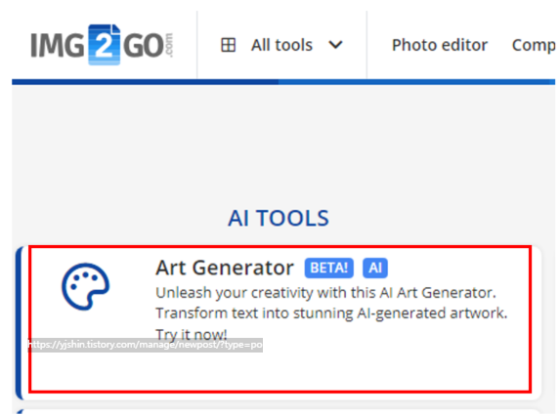The height and width of the screenshot is (415, 560).
Task: Click the 'Transform text into stunning' description line
Action: (331, 313)
